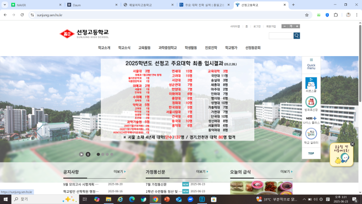
Task: Open 7월 가정통신문 post
Action: coord(156,184)
